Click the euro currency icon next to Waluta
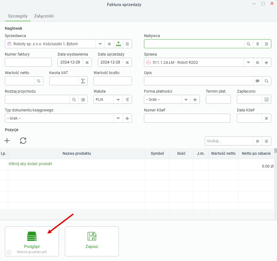 click(127, 100)
